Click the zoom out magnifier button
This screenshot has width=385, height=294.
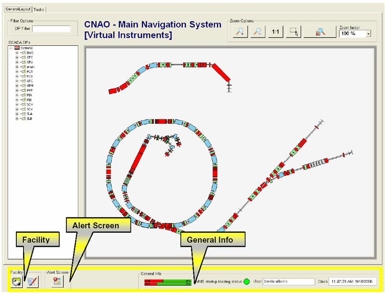click(258, 32)
